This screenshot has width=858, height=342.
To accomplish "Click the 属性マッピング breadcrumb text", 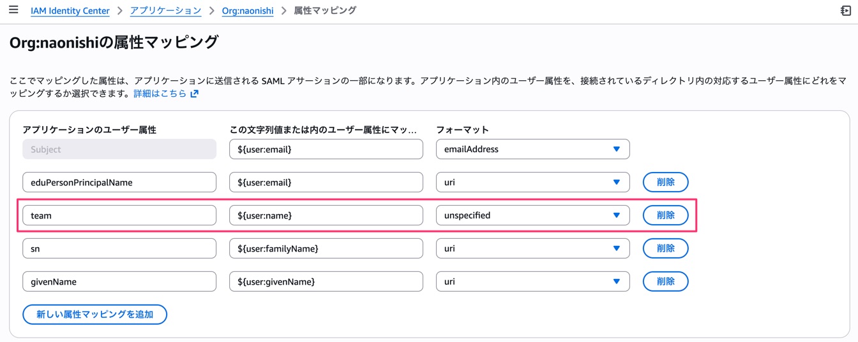I will point(325,11).
